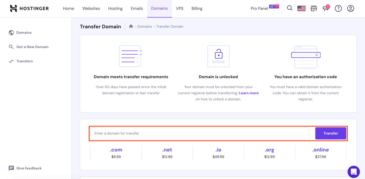This screenshot has height=179, width=365.
Task: Open the help question mark icon
Action: coord(338,9)
